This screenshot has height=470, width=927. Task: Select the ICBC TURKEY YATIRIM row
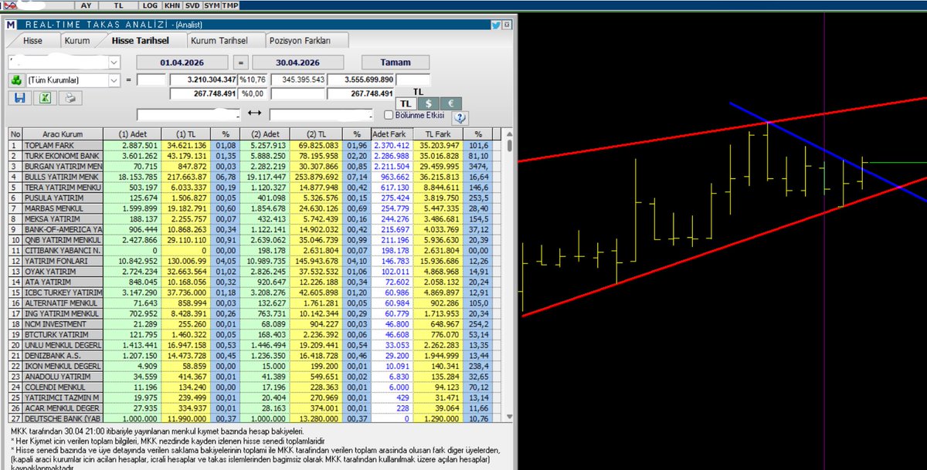tap(256, 292)
